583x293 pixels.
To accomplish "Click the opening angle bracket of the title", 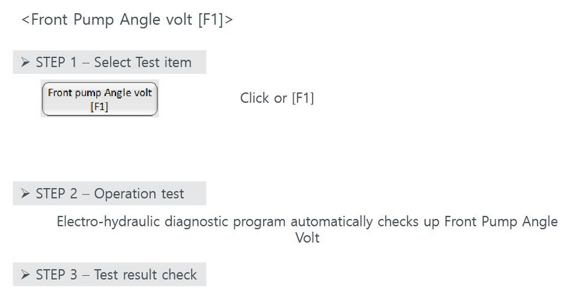I will coord(25,20).
